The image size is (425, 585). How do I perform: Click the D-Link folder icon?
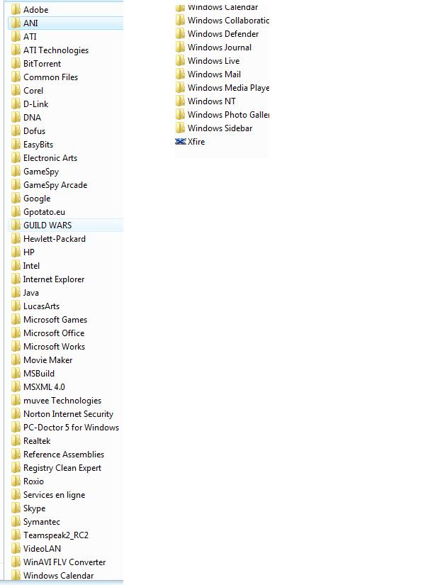coord(16,104)
